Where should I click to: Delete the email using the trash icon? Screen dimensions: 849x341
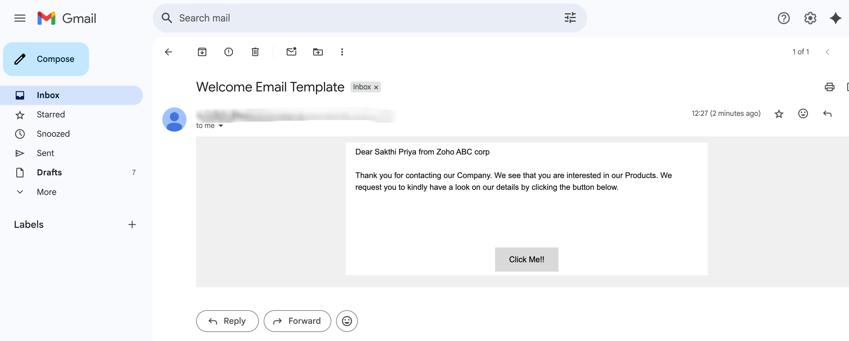click(255, 52)
